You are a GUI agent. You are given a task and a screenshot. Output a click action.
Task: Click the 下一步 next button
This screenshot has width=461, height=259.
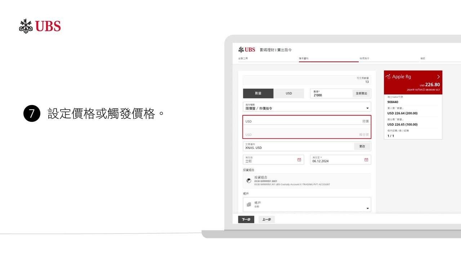click(x=246, y=219)
